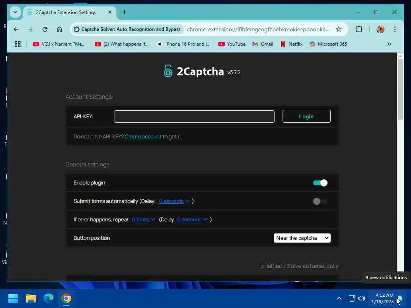The height and width of the screenshot is (308, 411).
Task: Bookmark this page with the star icon
Action: tap(339, 29)
